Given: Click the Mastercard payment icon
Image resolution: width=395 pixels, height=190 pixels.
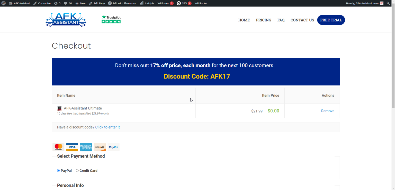Looking at the screenshot, I should [58, 147].
